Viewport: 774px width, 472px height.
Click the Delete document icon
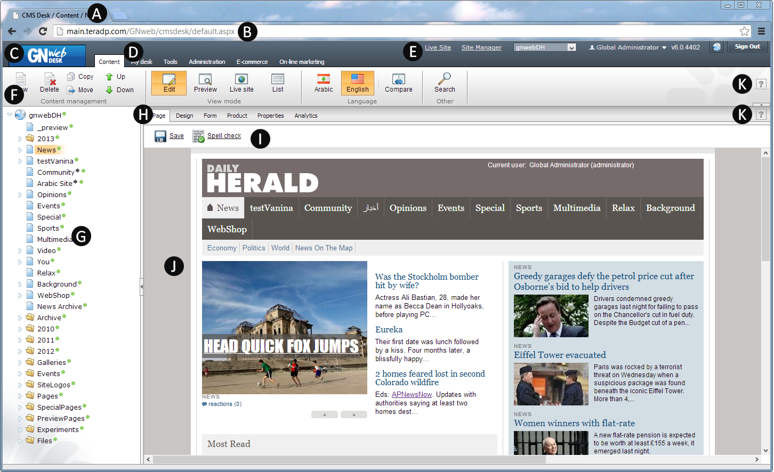[x=50, y=79]
